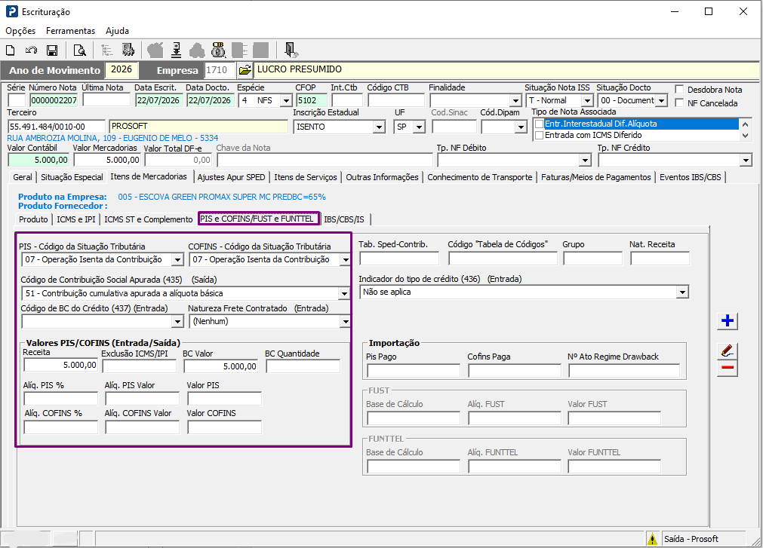The width and height of the screenshot is (763, 548).
Task: Click the Nat. Receita input field
Action: [x=660, y=259]
